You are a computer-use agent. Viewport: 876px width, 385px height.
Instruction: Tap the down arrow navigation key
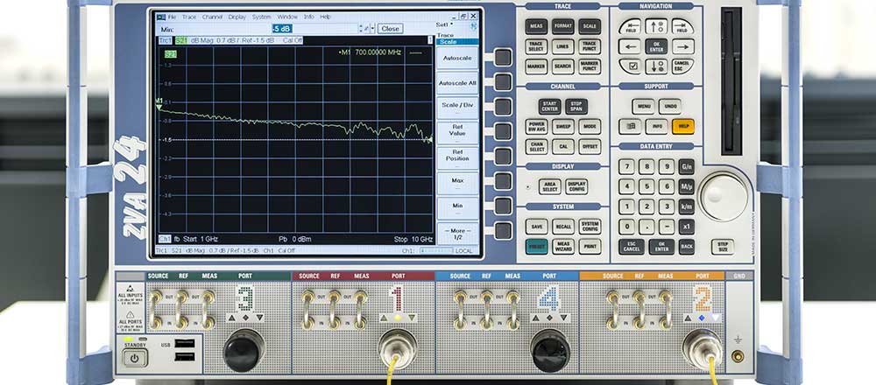coord(656,66)
